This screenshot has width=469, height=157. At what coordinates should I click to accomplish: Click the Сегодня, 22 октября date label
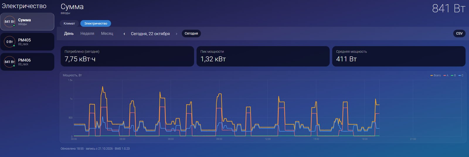pyautogui.click(x=150, y=34)
